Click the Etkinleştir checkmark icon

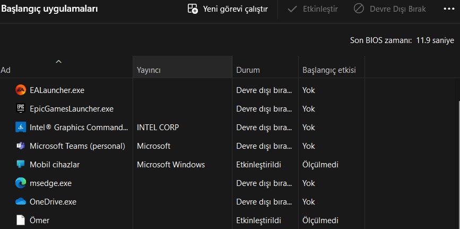click(292, 9)
